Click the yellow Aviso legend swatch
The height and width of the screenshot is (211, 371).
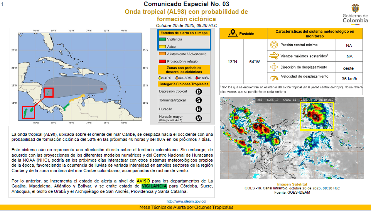[x=162, y=46]
